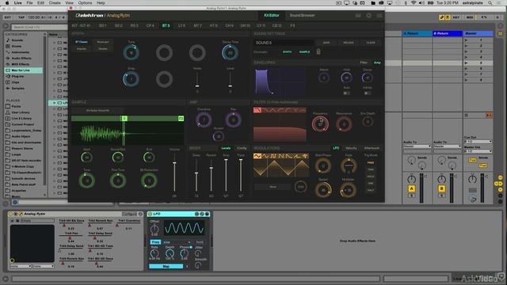507x285 pixels.
Task: Open the Analog Rytm plug-in settings gear icon
Action: click(368, 15)
